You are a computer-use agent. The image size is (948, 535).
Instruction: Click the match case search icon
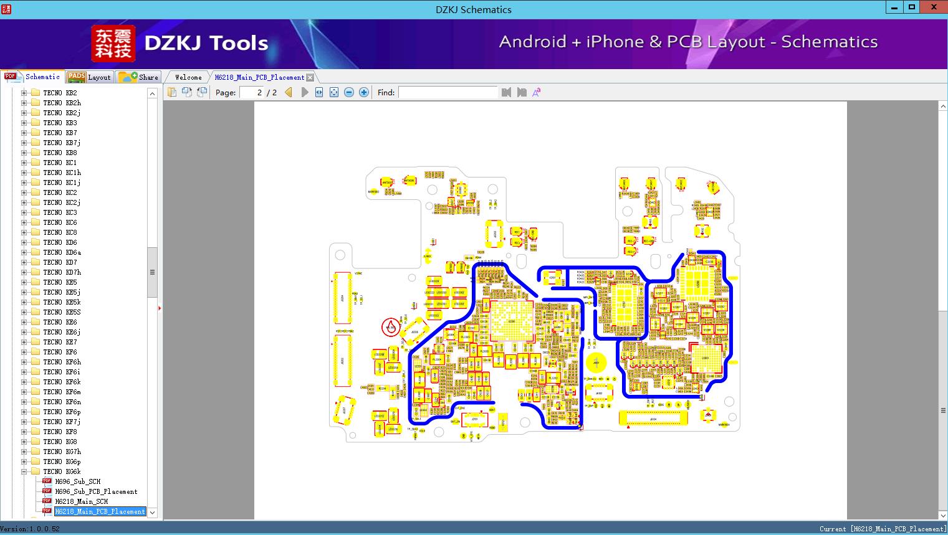tap(537, 92)
